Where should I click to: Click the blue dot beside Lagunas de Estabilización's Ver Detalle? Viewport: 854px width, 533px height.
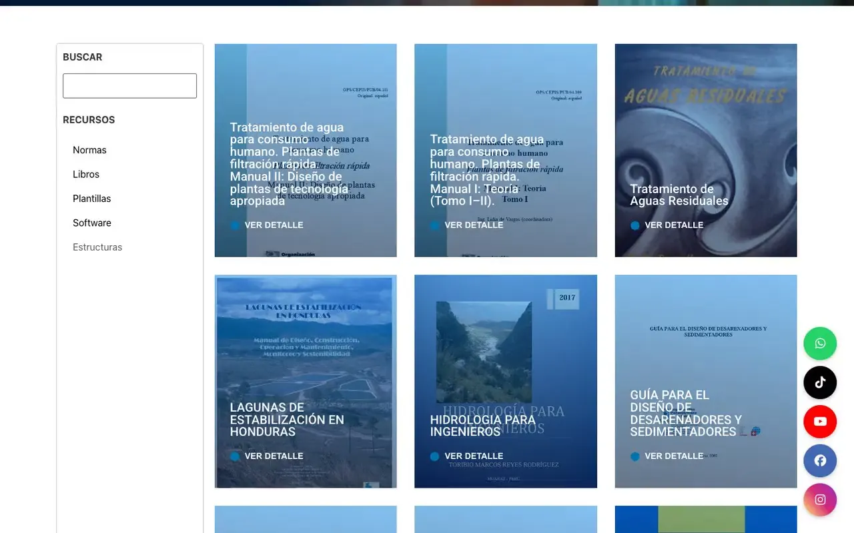[x=235, y=456]
